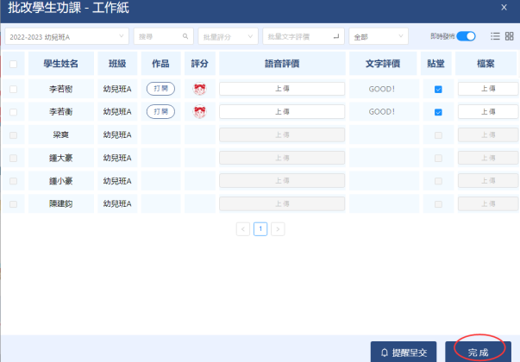Click the rating stamp for 李若樹
Screen dimensions: 520x362
click(x=199, y=89)
